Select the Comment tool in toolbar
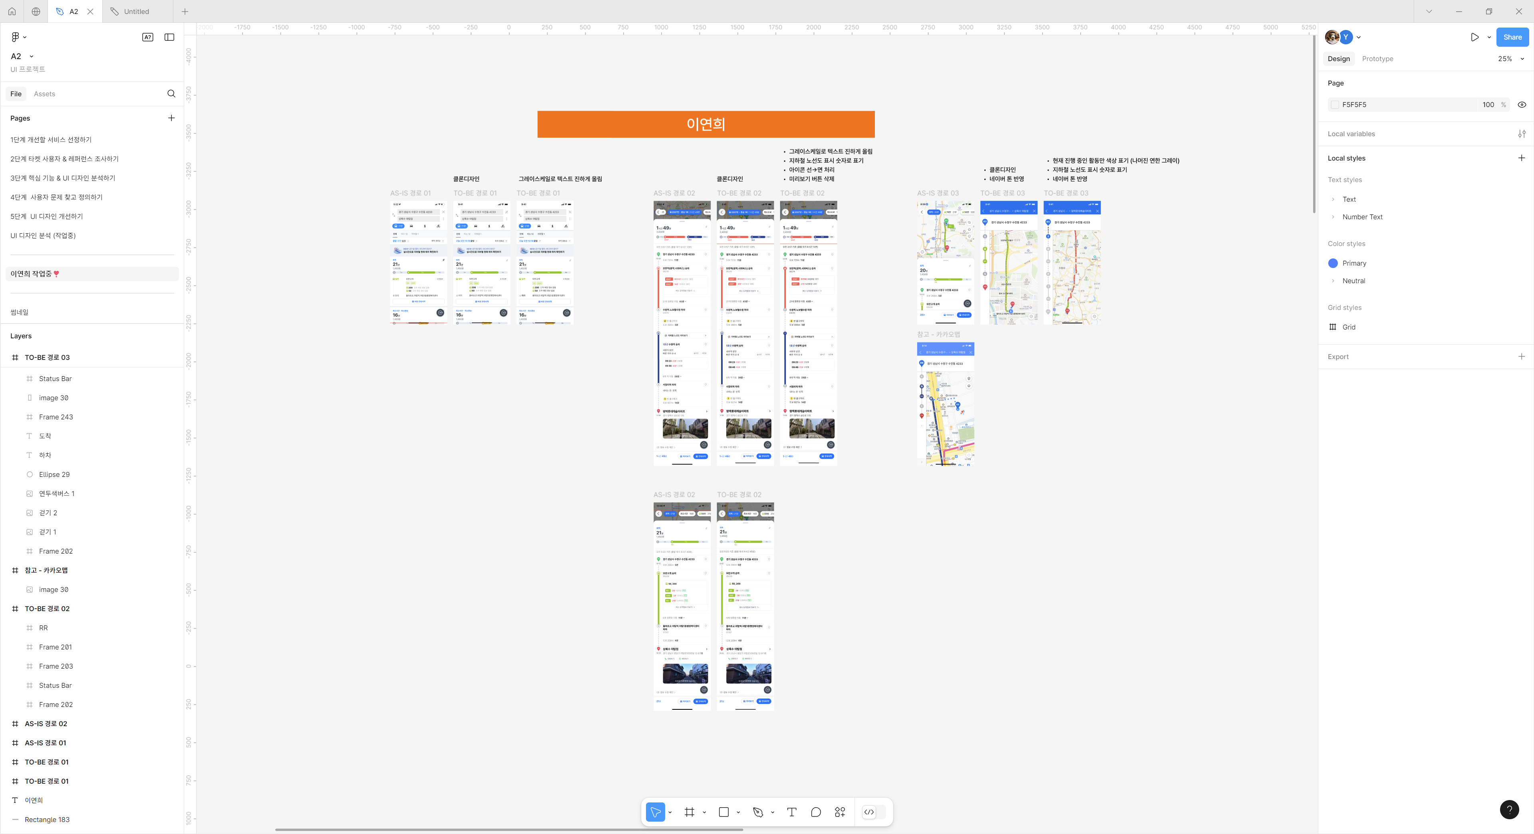The width and height of the screenshot is (1534, 834). coord(816,812)
